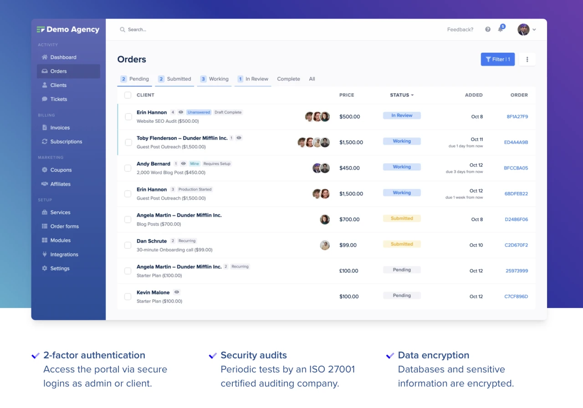Open the Working tab
The image size is (583, 408).
click(215, 79)
